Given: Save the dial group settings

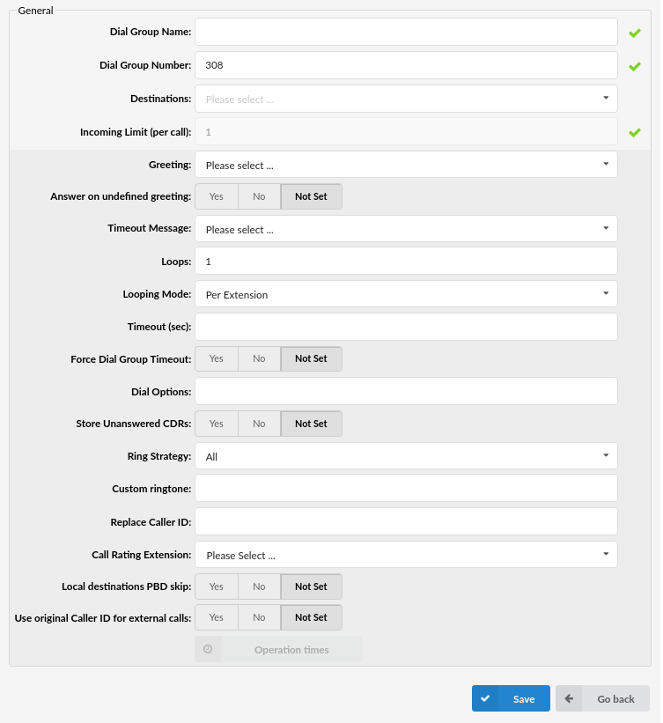Looking at the screenshot, I should tap(511, 698).
